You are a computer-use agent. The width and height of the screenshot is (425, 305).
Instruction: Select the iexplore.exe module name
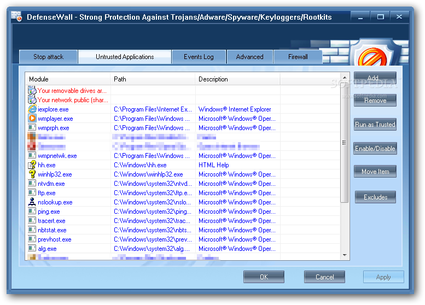[x=53, y=109]
